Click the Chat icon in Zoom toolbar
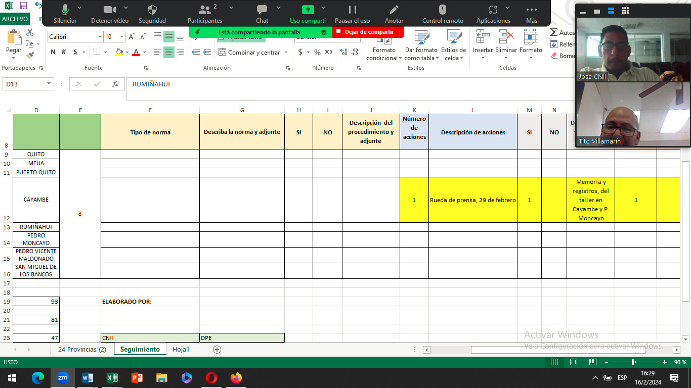Screen dimensions: 691x388 point(262,10)
